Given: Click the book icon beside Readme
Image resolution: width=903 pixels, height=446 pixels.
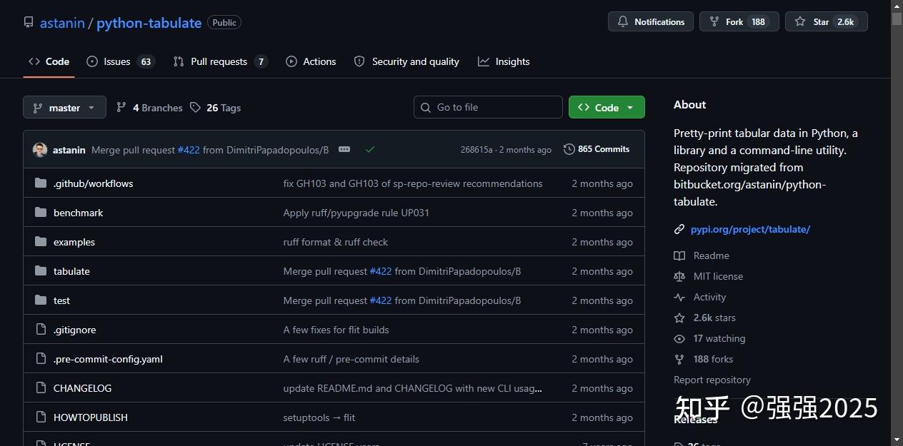Looking at the screenshot, I should pyautogui.click(x=679, y=255).
